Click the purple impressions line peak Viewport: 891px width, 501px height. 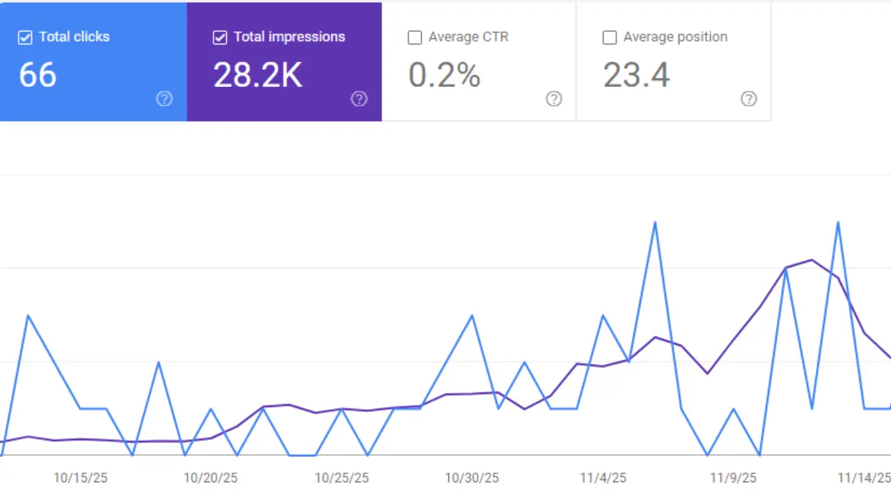point(811,261)
